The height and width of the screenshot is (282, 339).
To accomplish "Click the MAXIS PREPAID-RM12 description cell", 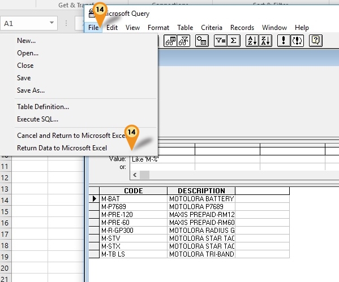I will 201,215.
